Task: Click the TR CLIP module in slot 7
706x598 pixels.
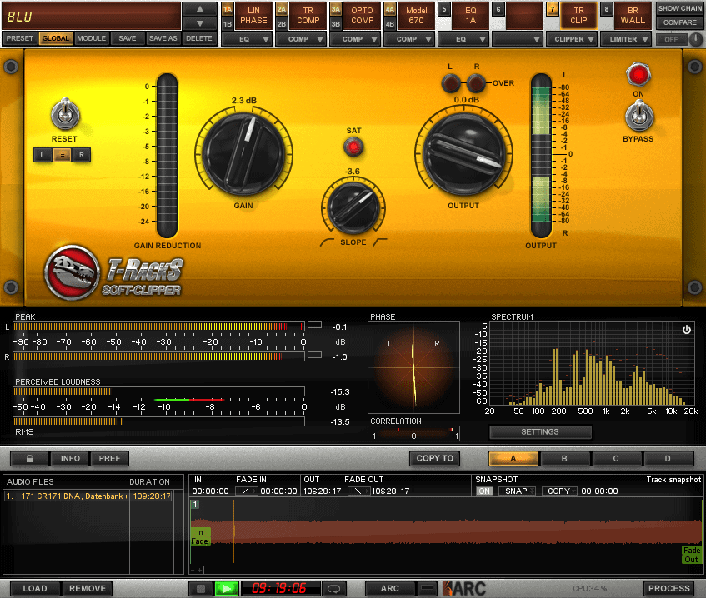Action: 578,15
